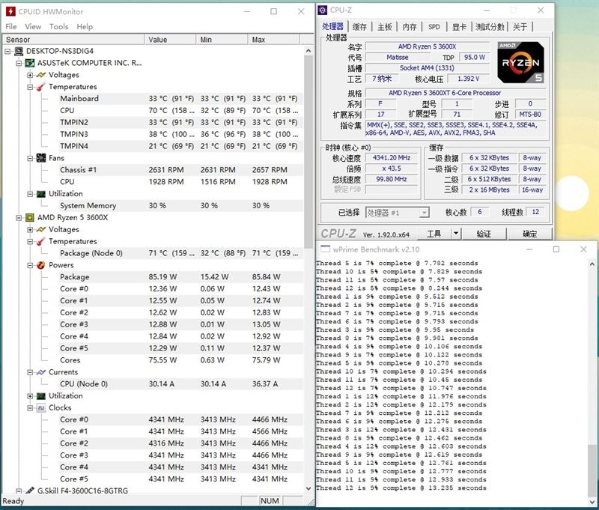The height and width of the screenshot is (510, 599).
Task: Click the 验证 button in CPU-Z
Action: tap(484, 234)
